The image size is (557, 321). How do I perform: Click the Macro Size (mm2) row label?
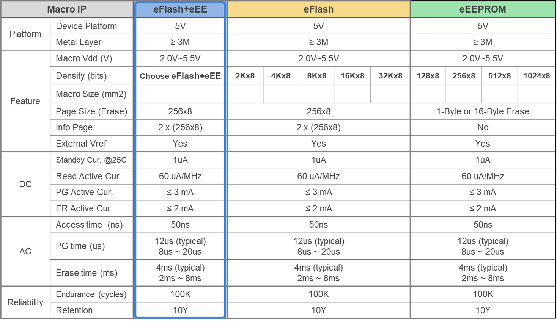(91, 94)
